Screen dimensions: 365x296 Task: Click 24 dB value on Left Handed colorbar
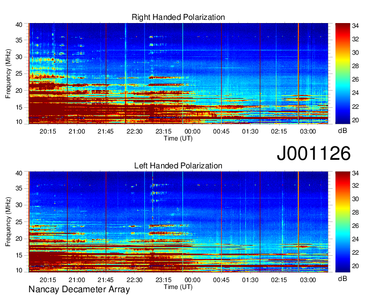pos(355,239)
